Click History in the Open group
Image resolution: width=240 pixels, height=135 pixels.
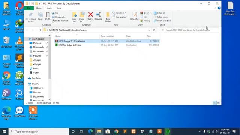click(x=145, y=21)
